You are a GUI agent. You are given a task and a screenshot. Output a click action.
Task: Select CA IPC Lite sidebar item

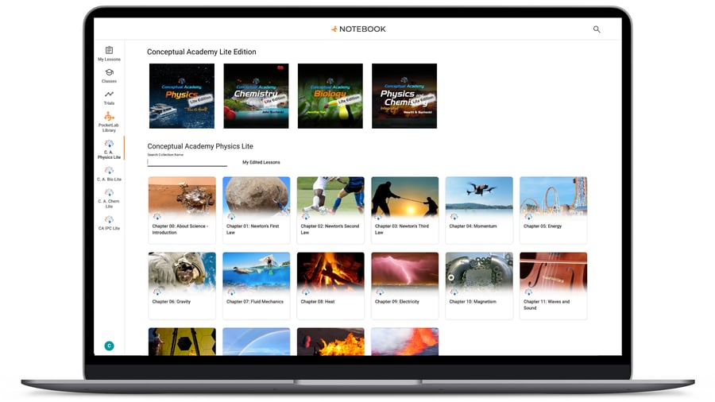coord(109,223)
